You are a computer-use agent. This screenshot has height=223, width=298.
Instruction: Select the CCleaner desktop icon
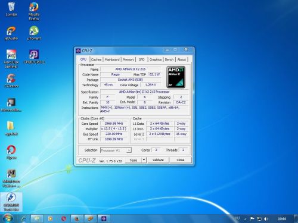[11, 81]
